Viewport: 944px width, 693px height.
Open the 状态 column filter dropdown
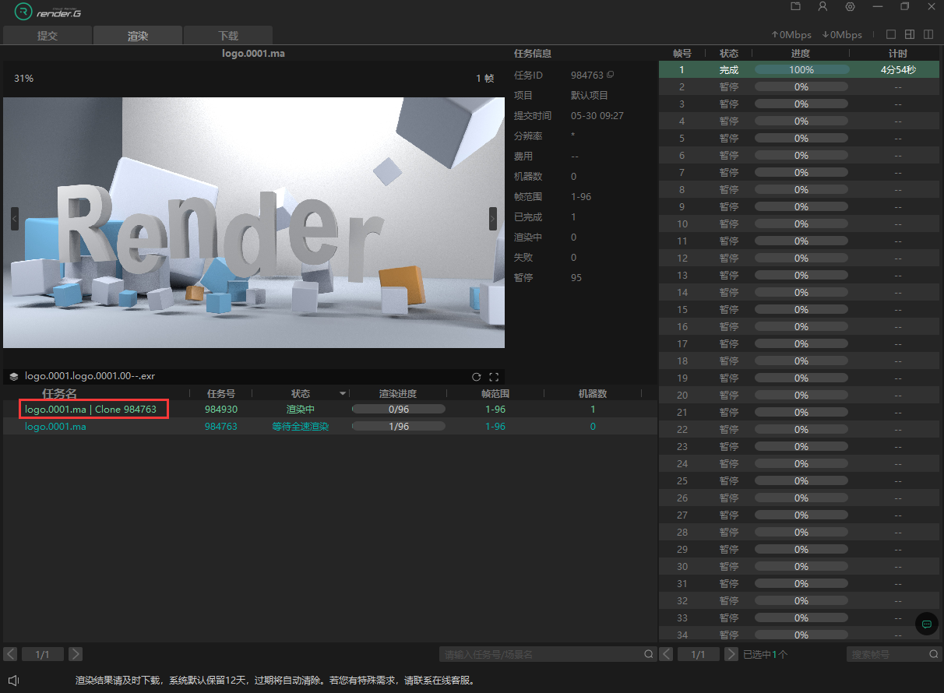(x=343, y=394)
